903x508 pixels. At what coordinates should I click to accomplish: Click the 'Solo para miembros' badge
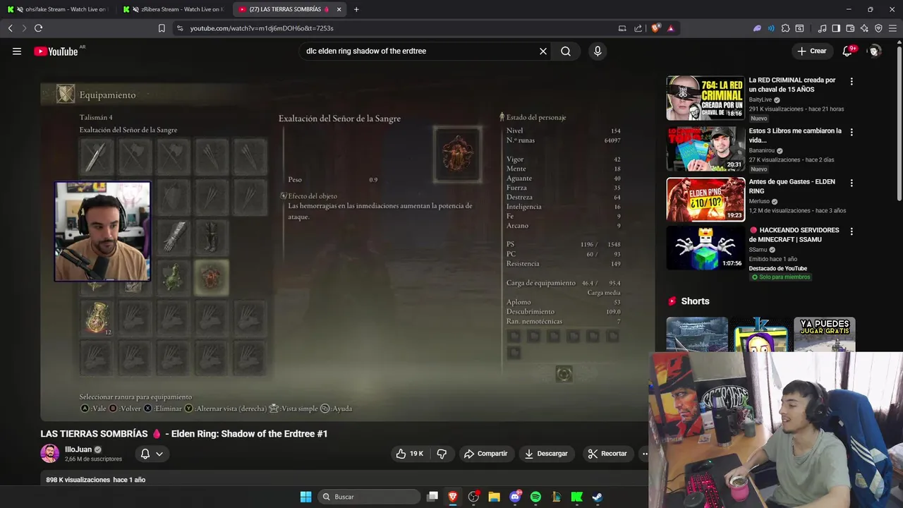pos(780,277)
